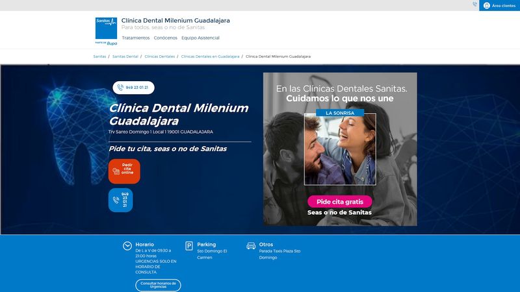Click the Otros car icon
The width and height of the screenshot is (520, 292).
(x=251, y=246)
